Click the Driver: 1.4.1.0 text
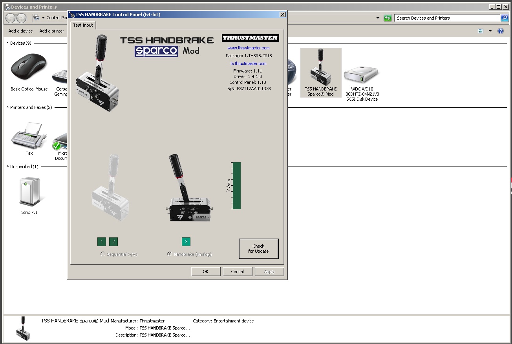The image size is (512, 344). coord(247,77)
